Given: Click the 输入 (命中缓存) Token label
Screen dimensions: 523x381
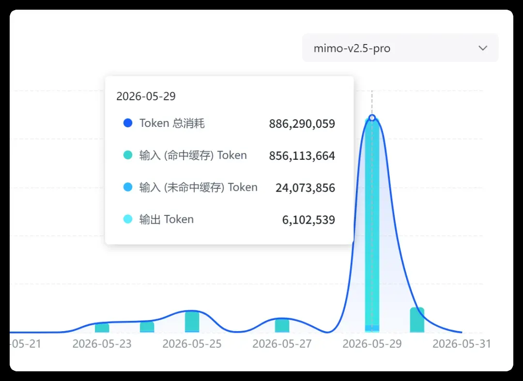Looking at the screenshot, I should [x=193, y=155].
